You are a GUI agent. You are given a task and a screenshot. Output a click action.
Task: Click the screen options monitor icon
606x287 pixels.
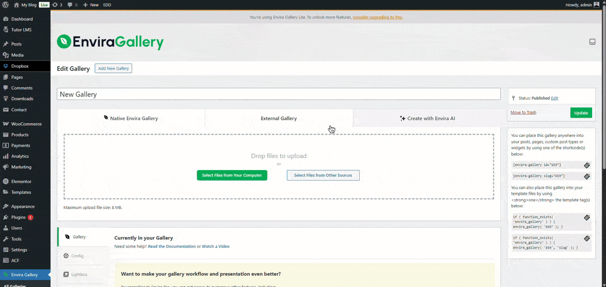tap(592, 42)
